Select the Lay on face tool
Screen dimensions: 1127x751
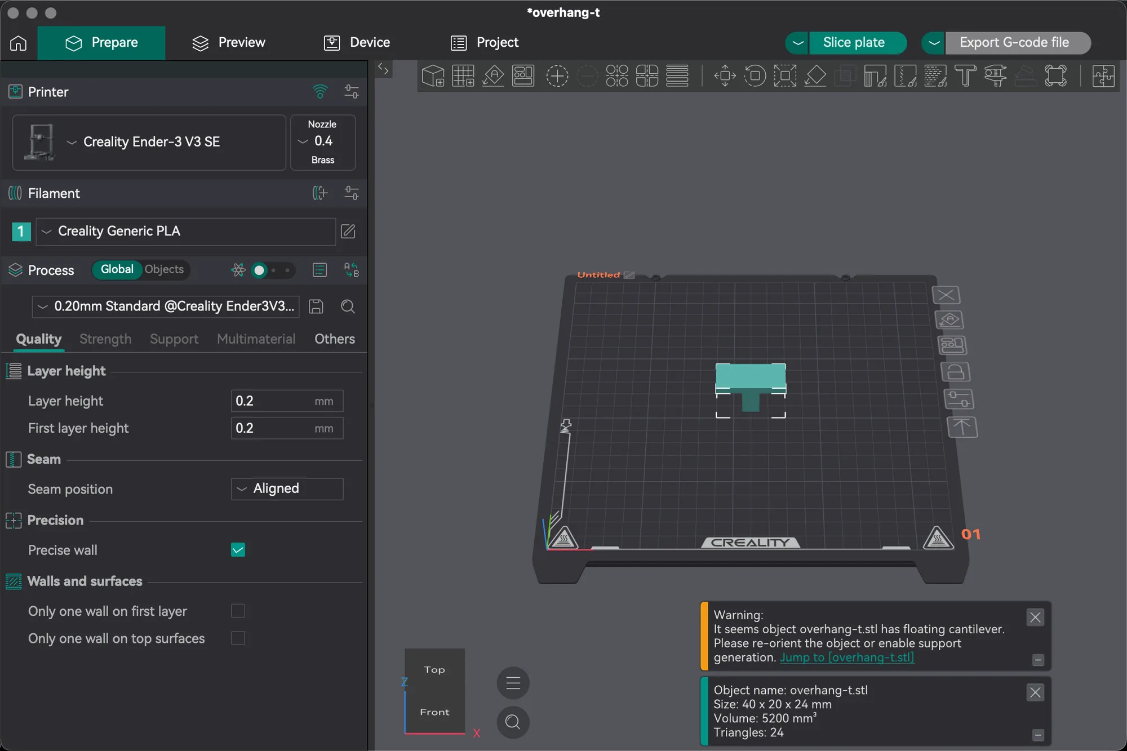[815, 75]
